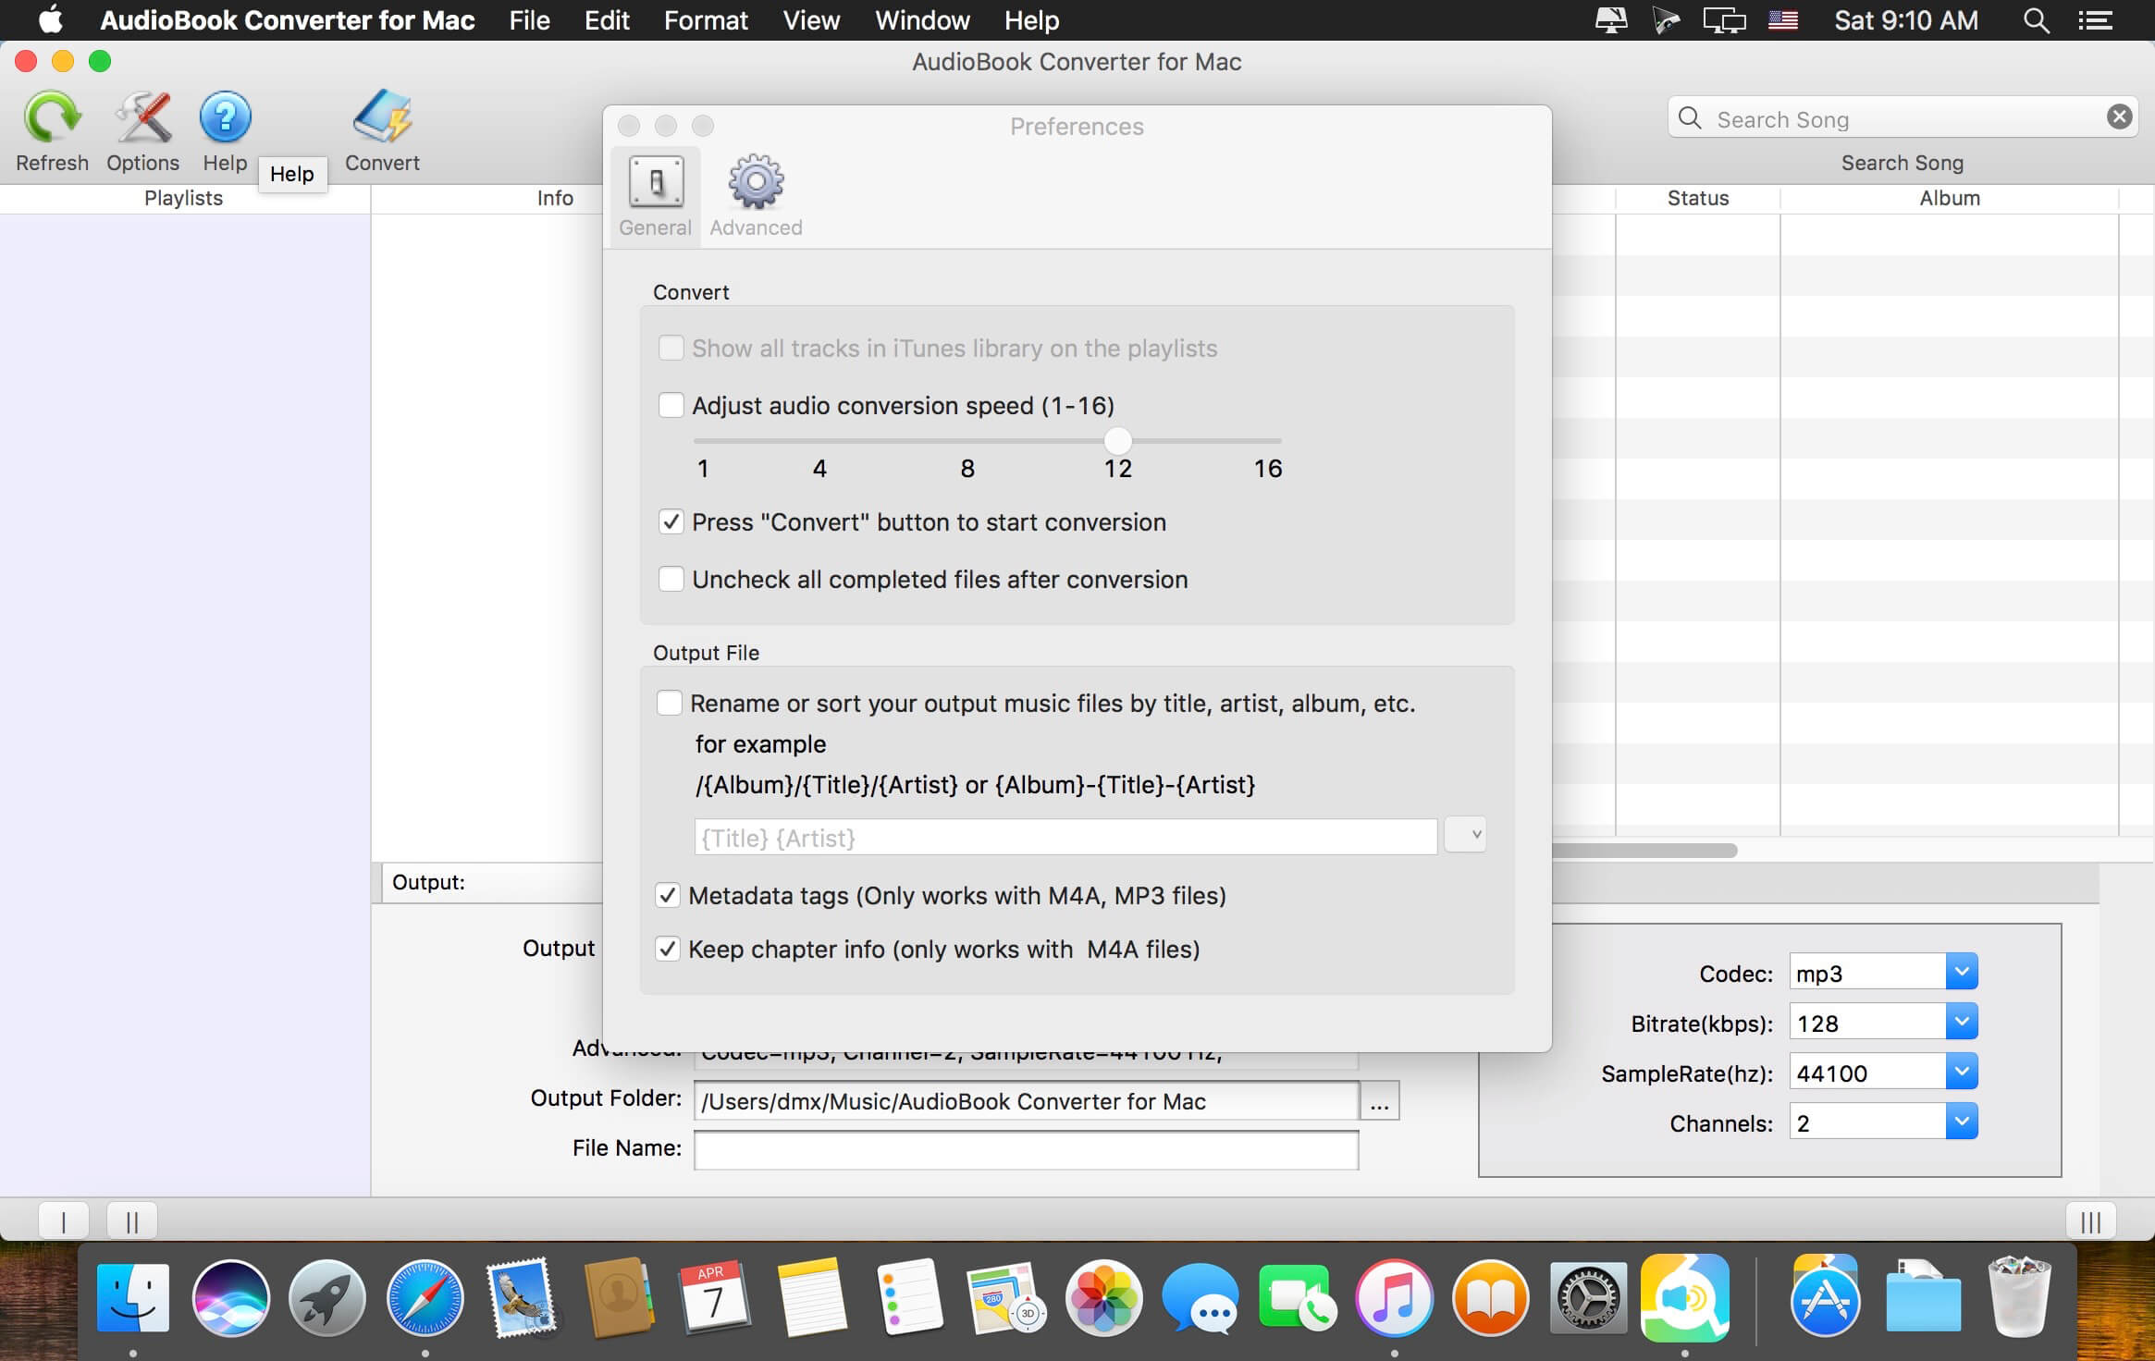Tick 'Show all tracks in iTunes library' checkbox
Screen dimensions: 2155x1361
pyautogui.click(x=671, y=348)
